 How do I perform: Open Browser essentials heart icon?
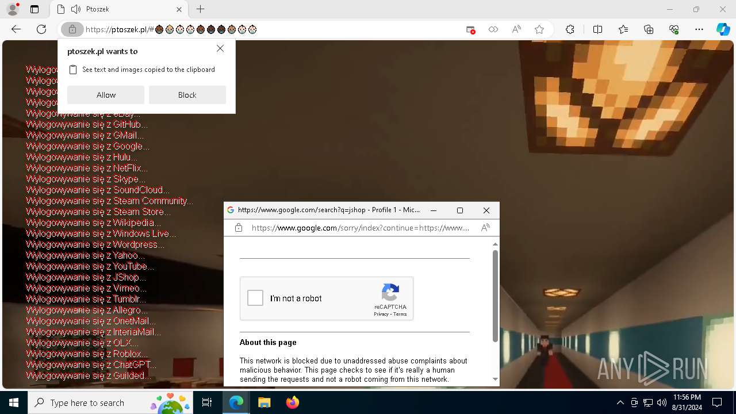674,29
